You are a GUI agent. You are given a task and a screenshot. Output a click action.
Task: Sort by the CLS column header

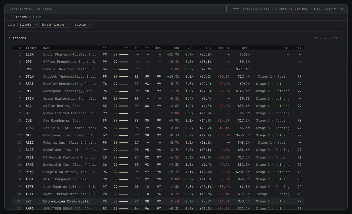click(x=158, y=48)
